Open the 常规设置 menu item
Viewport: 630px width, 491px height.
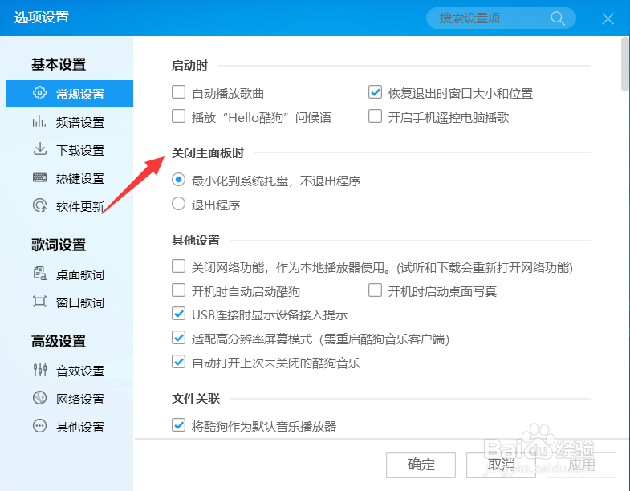[x=70, y=93]
